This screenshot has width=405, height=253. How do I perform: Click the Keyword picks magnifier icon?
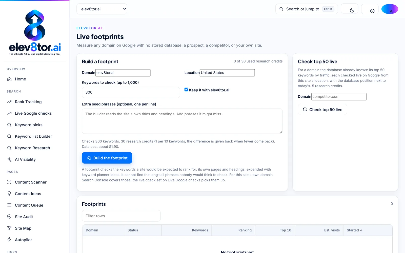tap(9, 125)
